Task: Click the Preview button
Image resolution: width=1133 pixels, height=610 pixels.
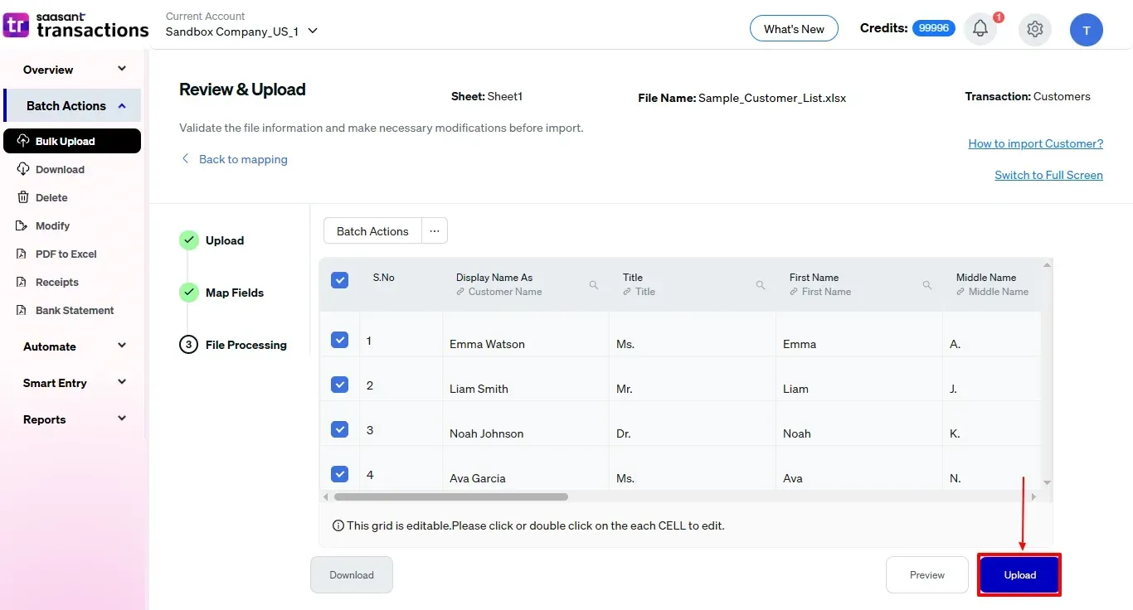Action: tap(927, 575)
